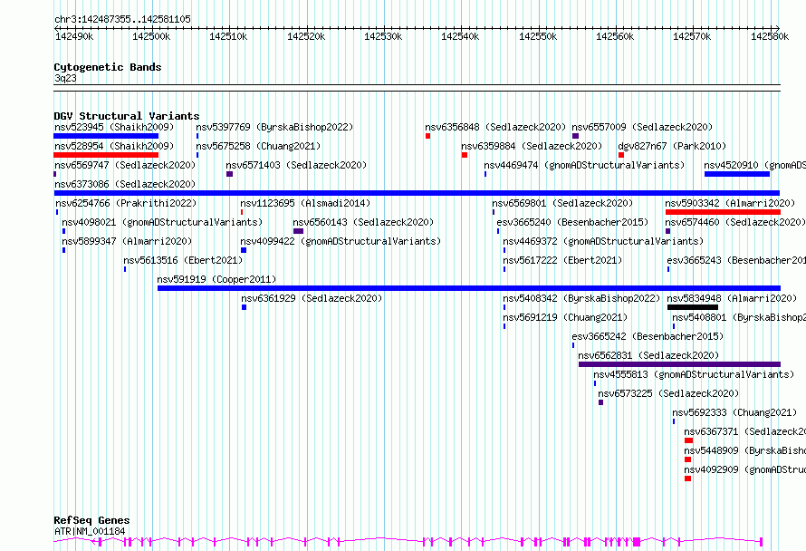This screenshot has height=551, width=806.
Task: Select the black bar under nsv5834948
Action: pos(693,307)
